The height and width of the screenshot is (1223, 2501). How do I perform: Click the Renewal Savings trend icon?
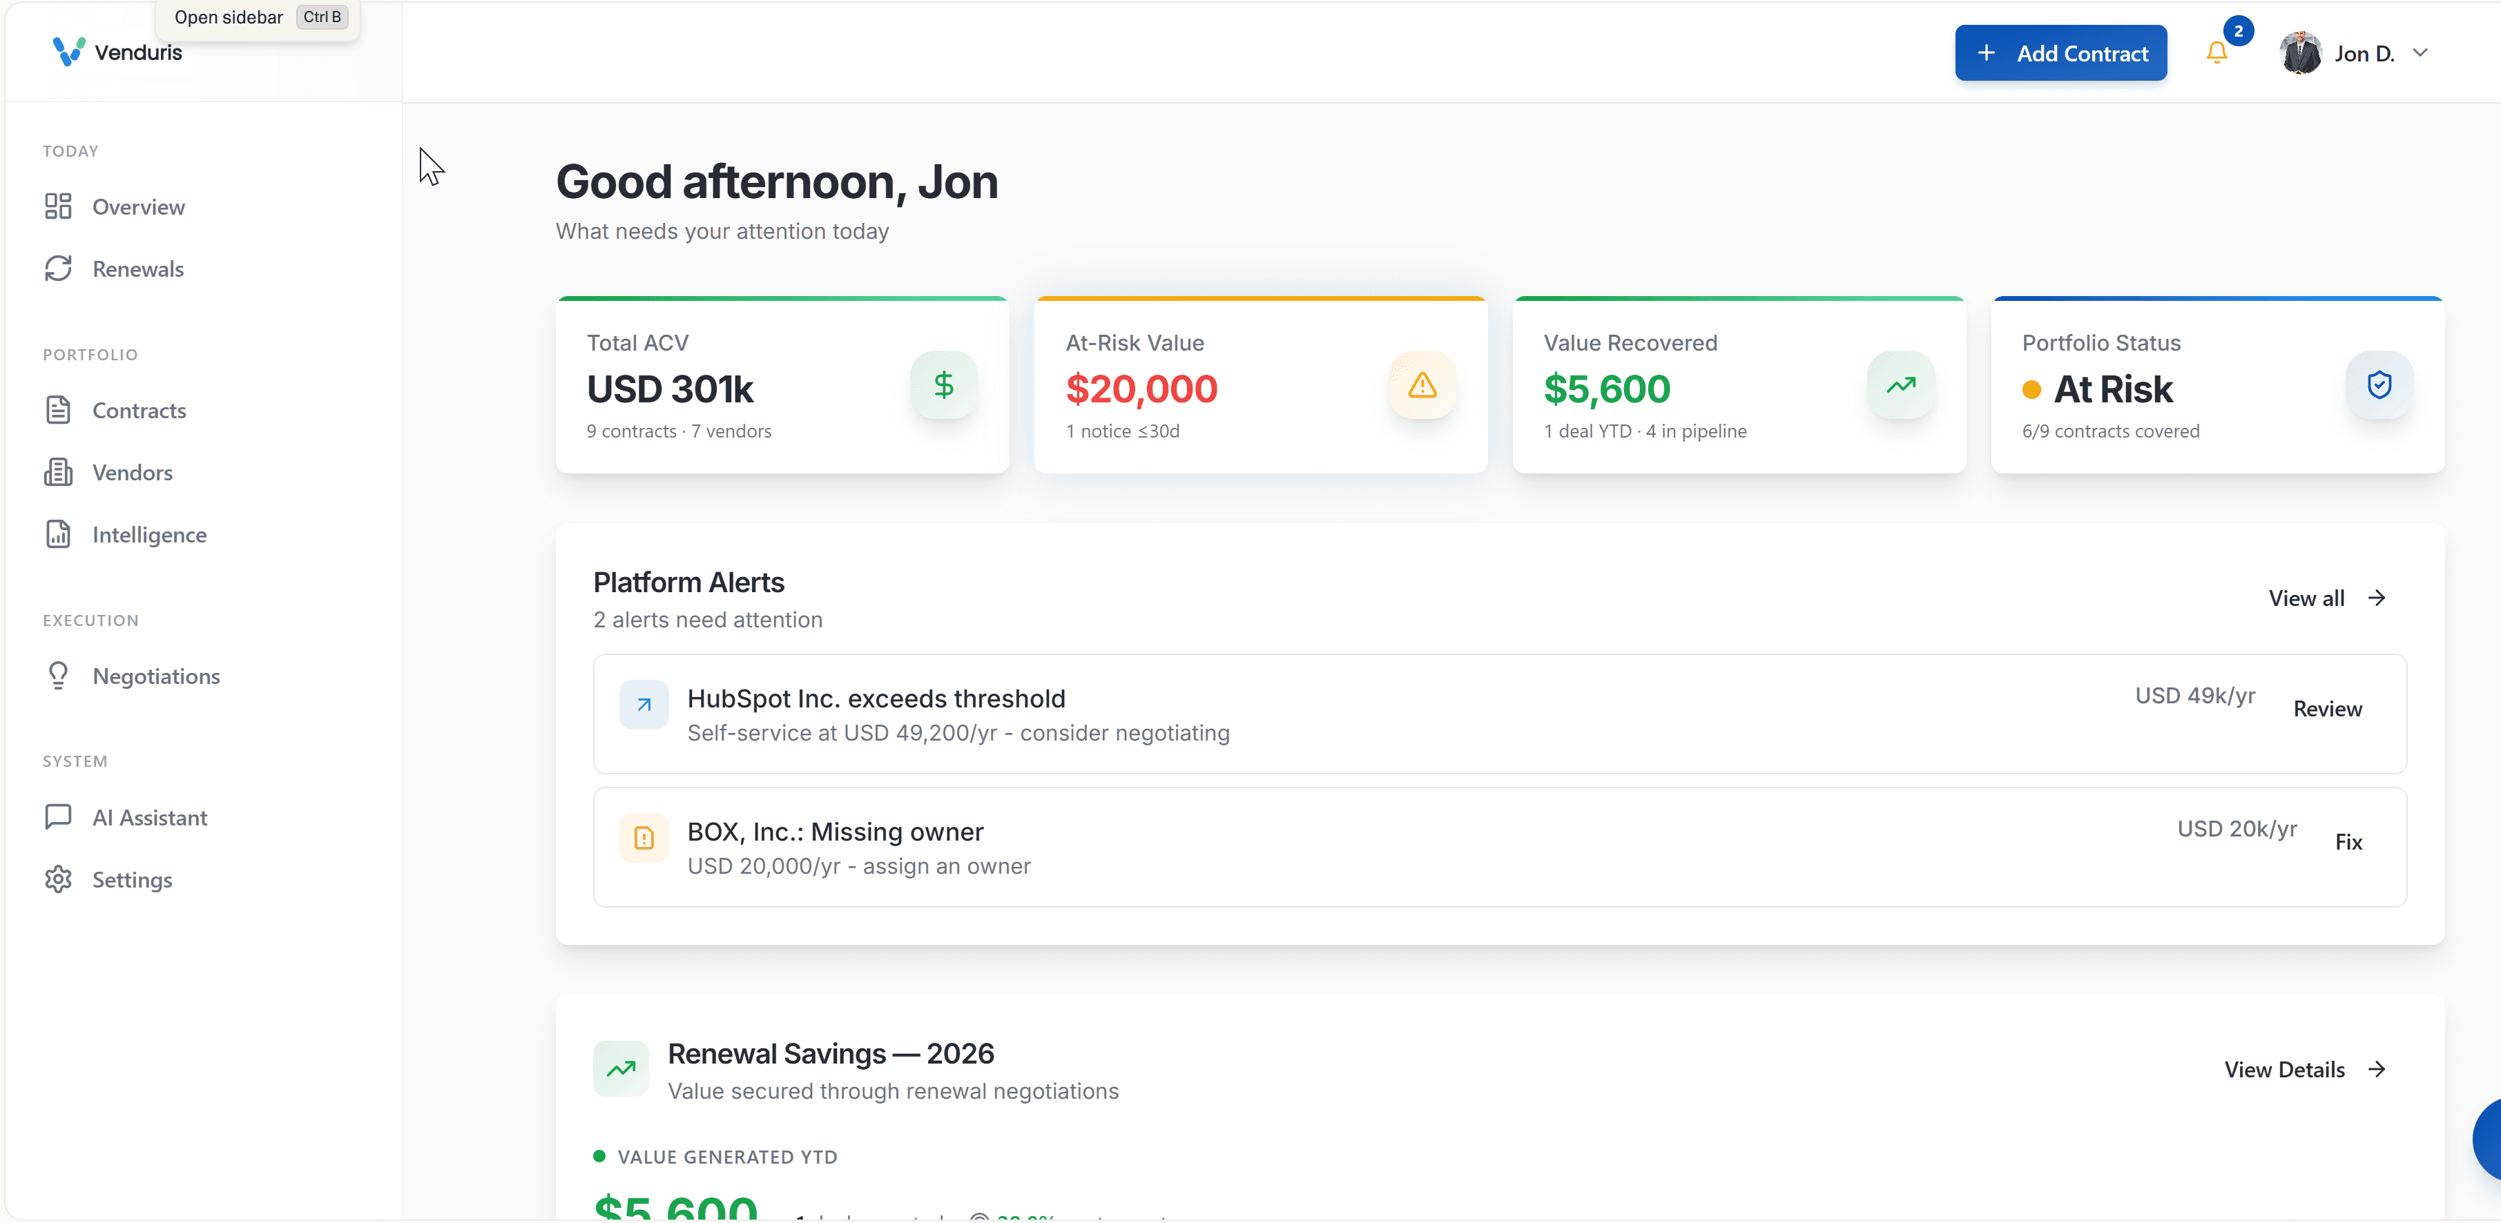click(620, 1068)
